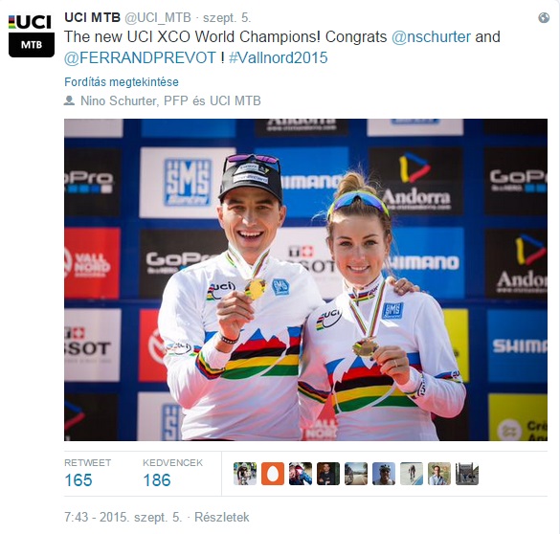Open the @nschurter mention link
The image size is (560, 534).
point(431,36)
